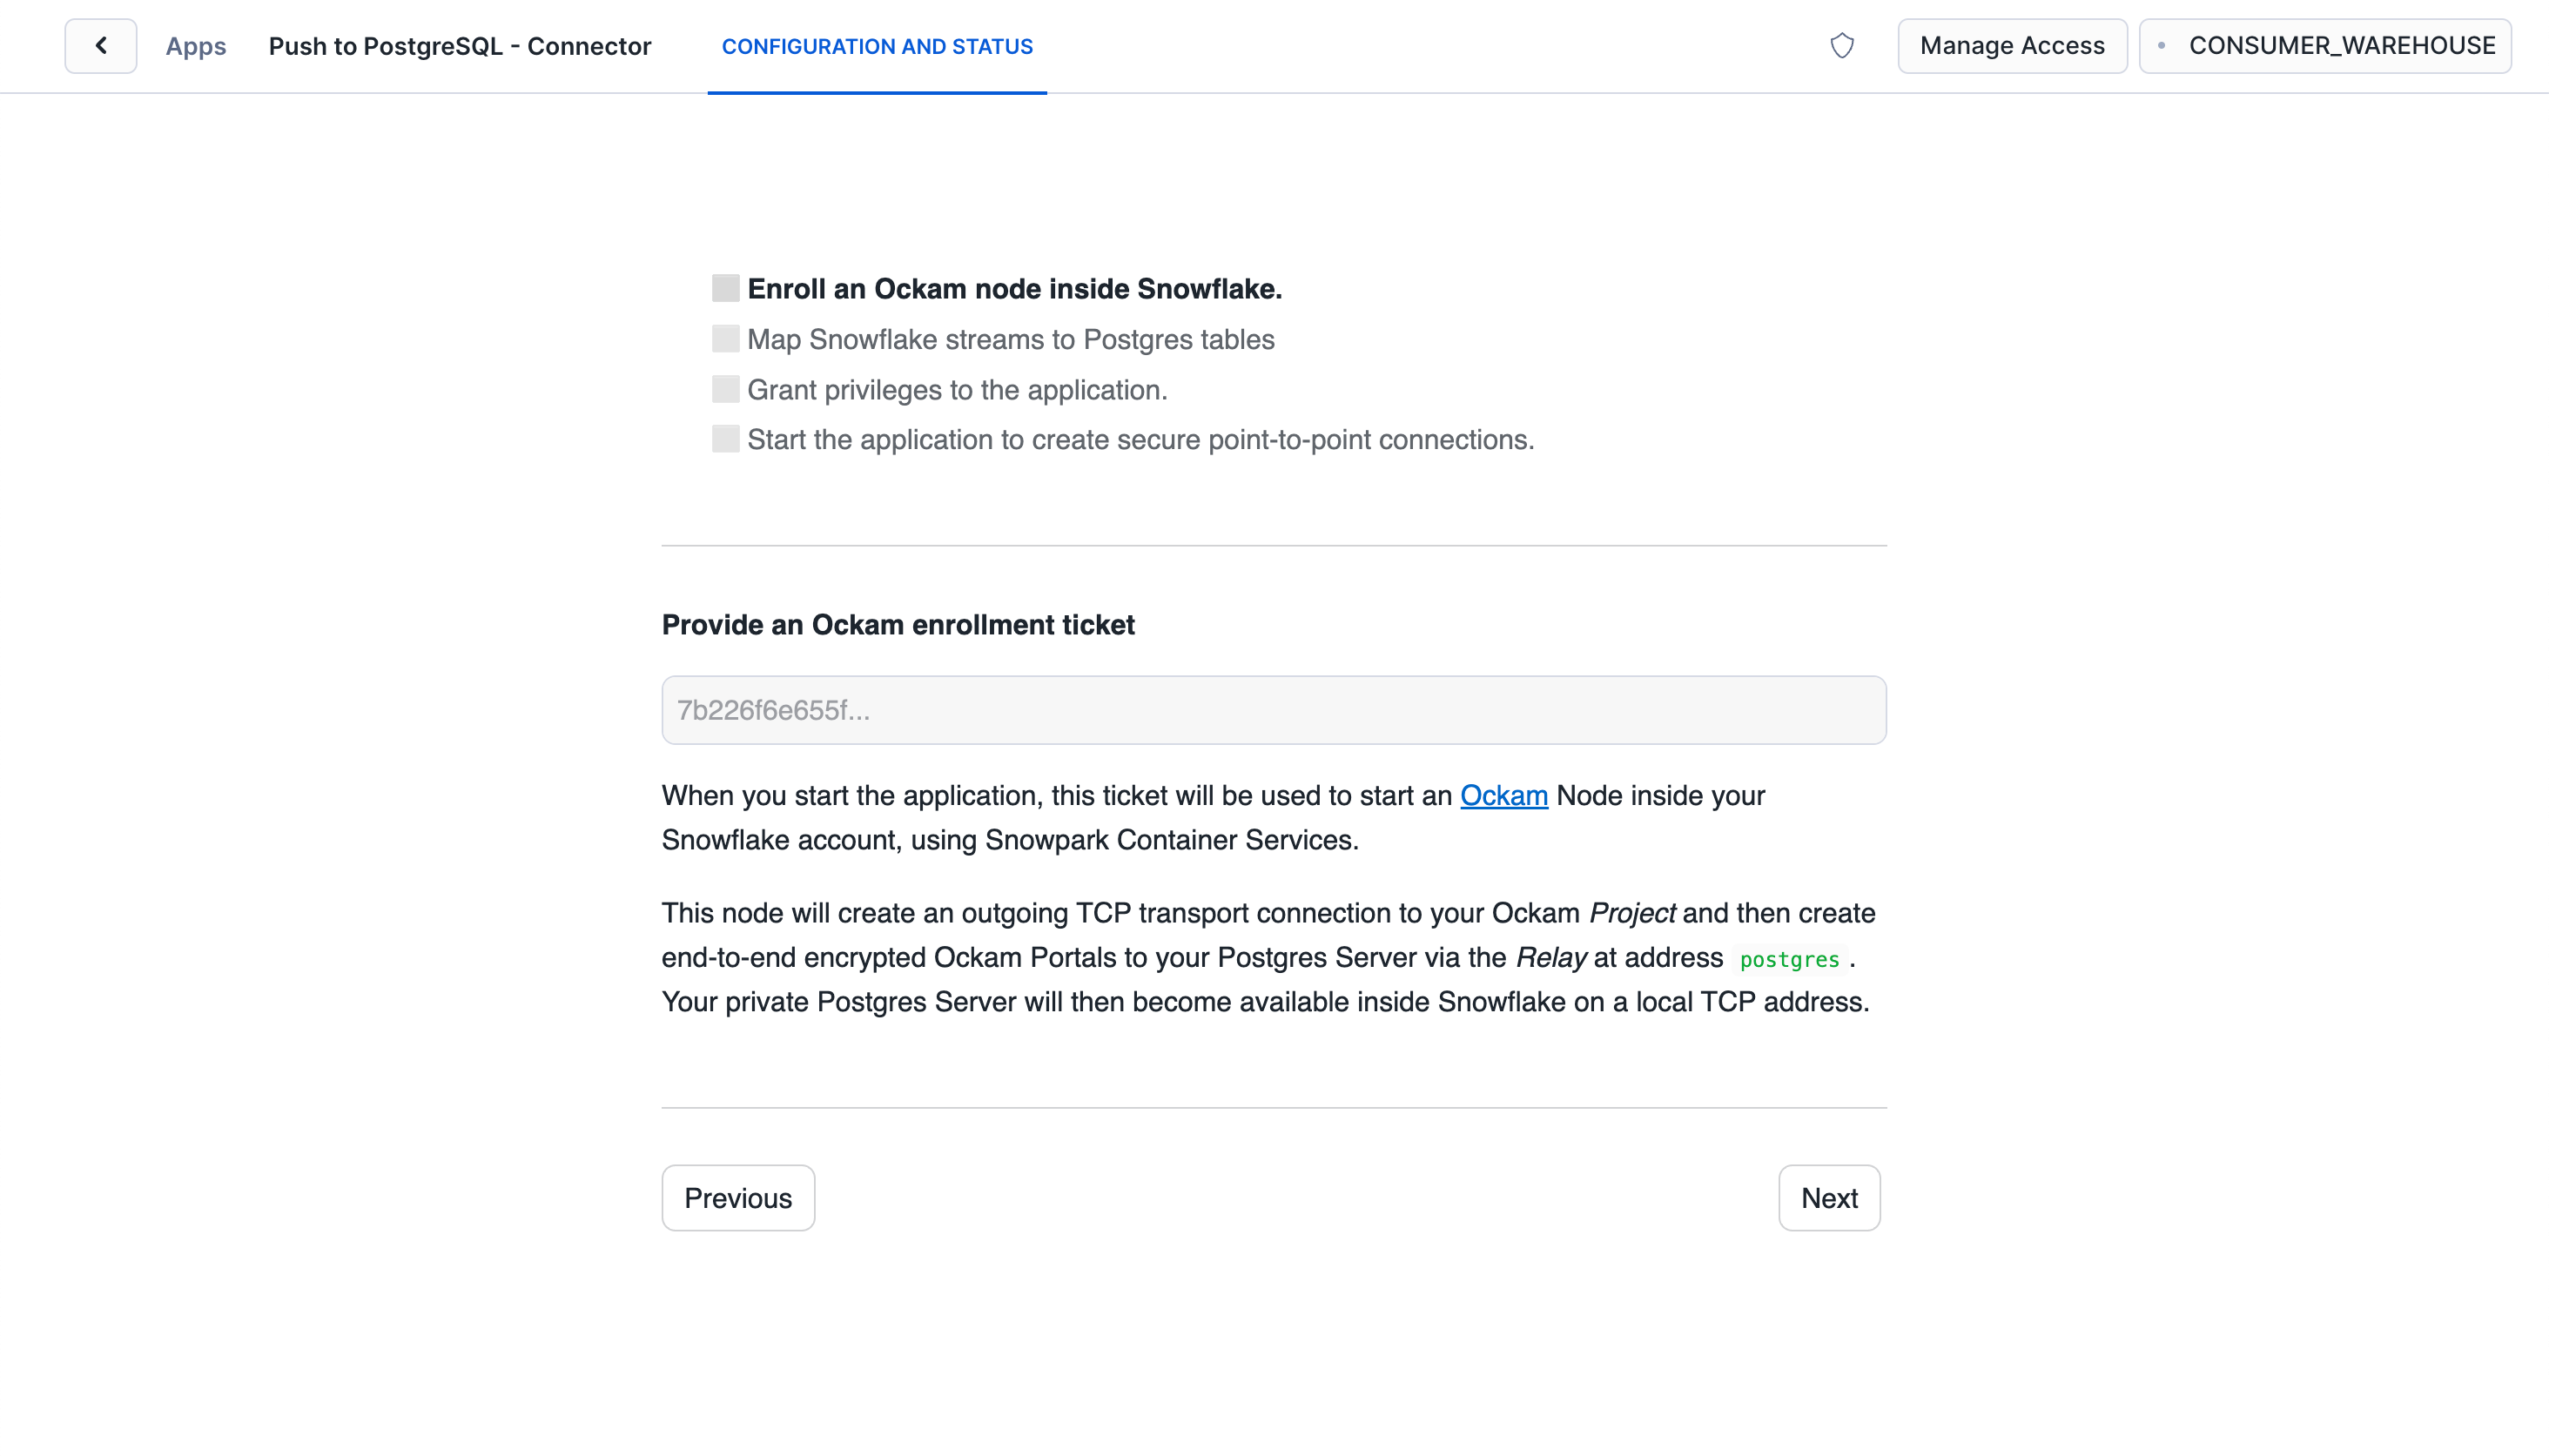2549x1456 pixels.
Task: Click the Previous button to go back
Action: pyautogui.click(x=741, y=1197)
